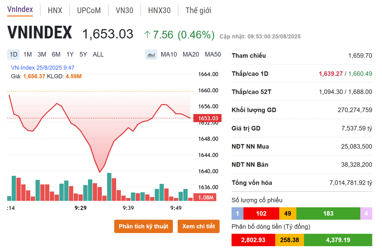Click the 9:29 time axis label
Image resolution: width=382 pixels, height=250 pixels.
point(81,208)
